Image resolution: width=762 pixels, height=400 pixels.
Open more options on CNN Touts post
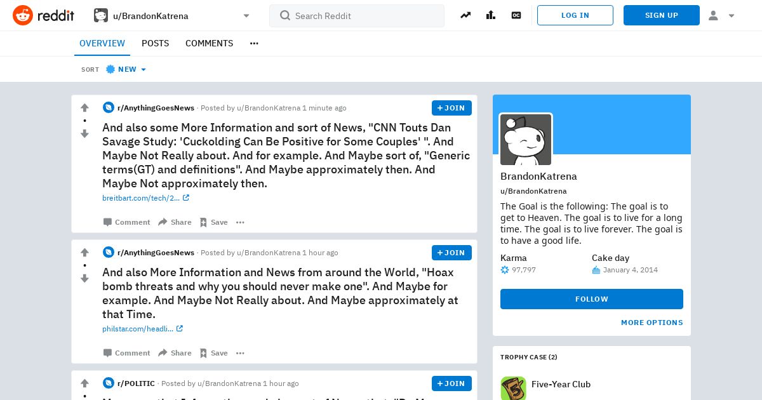click(240, 222)
